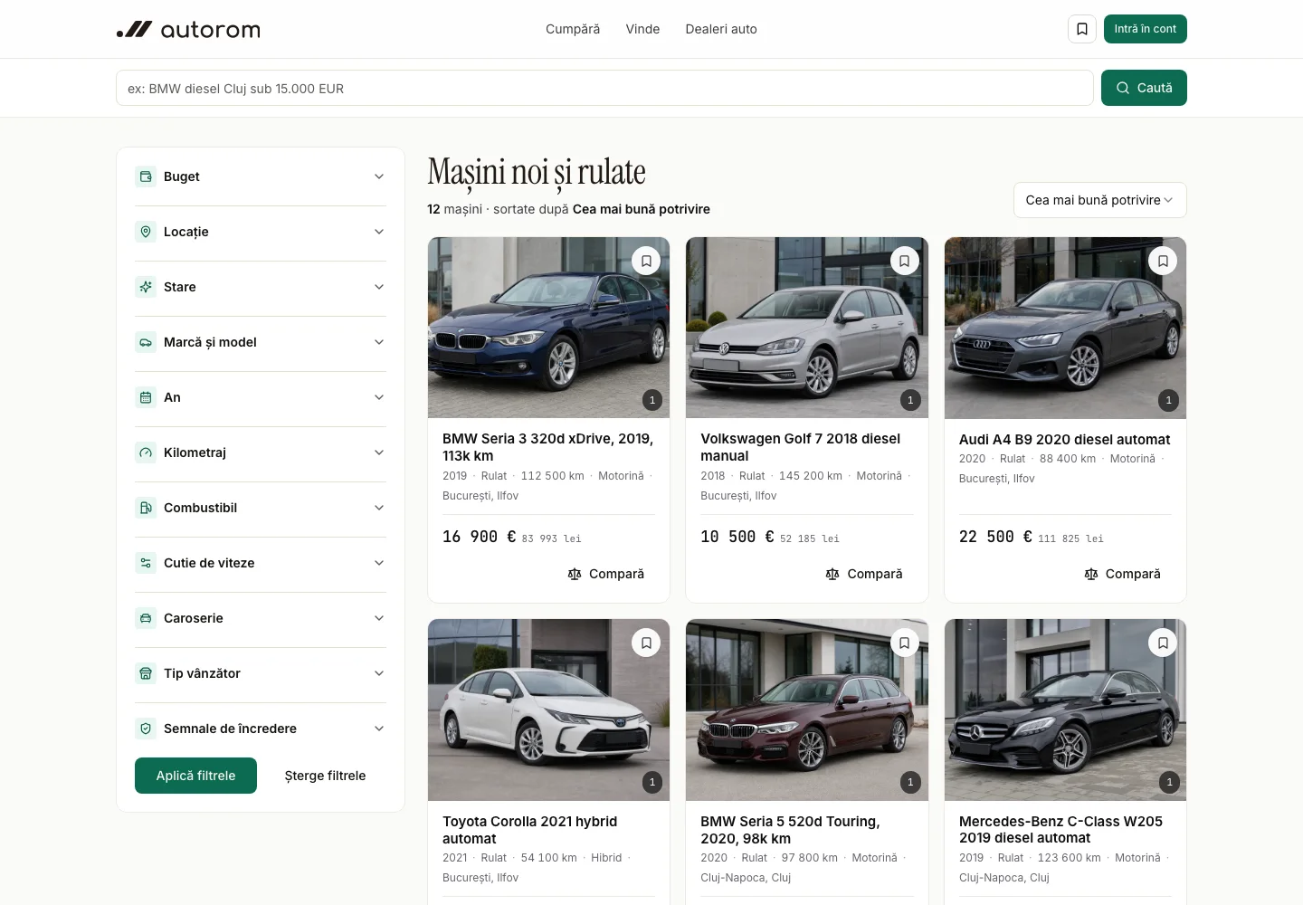Screen dimensions: 1303x905
Task: Click Compară on the BMW Seria 3 card
Action: pyautogui.click(x=606, y=574)
